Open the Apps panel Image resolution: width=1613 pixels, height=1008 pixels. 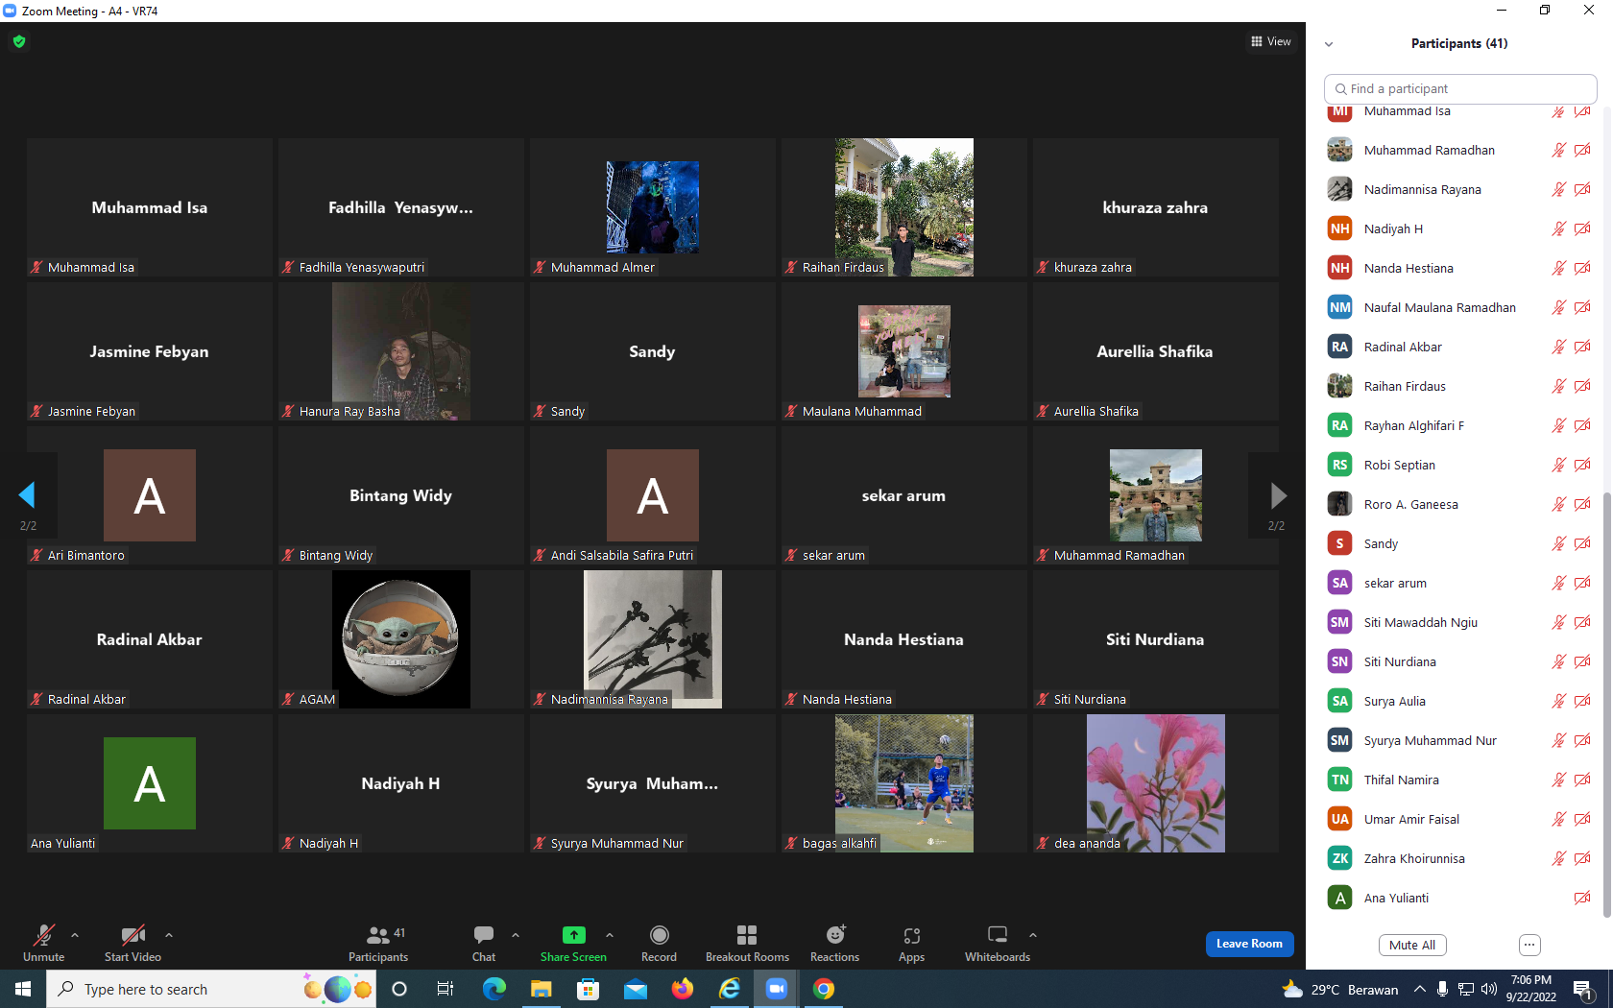click(911, 943)
